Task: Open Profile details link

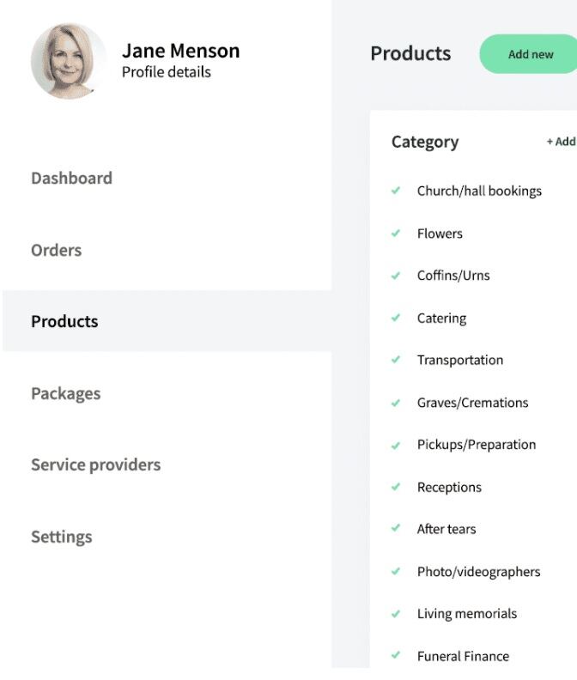Action: (x=166, y=72)
